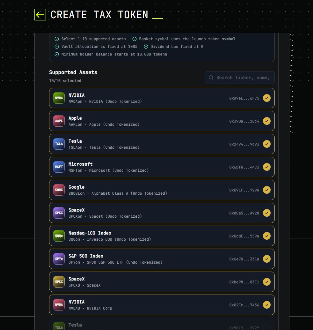Click address 0x2494...9d93
Image resolution: width=313 pixels, height=330 pixels.
[244, 144]
